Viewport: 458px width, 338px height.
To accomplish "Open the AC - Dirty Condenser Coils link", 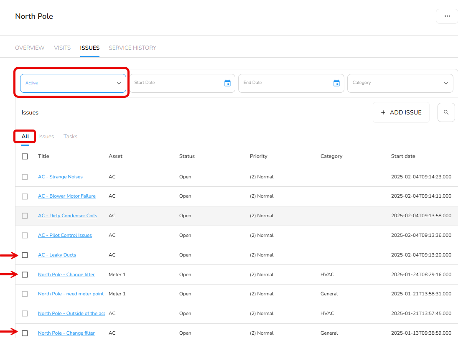I will point(67,216).
